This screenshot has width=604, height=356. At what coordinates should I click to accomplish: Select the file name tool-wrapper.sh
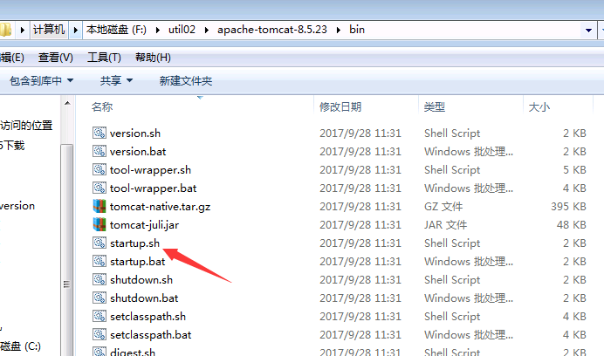tap(150, 169)
